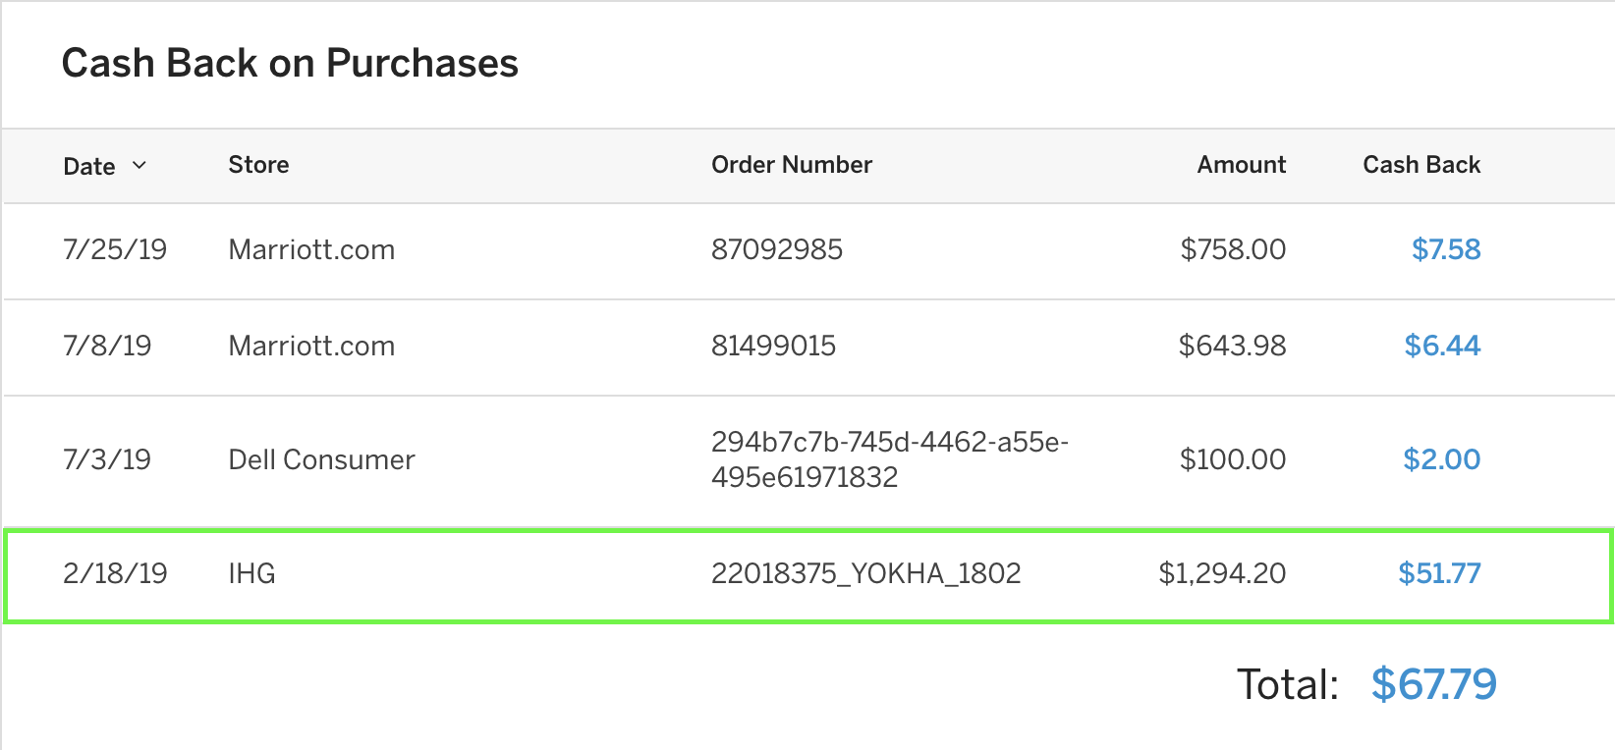
Task: Open the $7.58 cash back link
Action: [1446, 249]
